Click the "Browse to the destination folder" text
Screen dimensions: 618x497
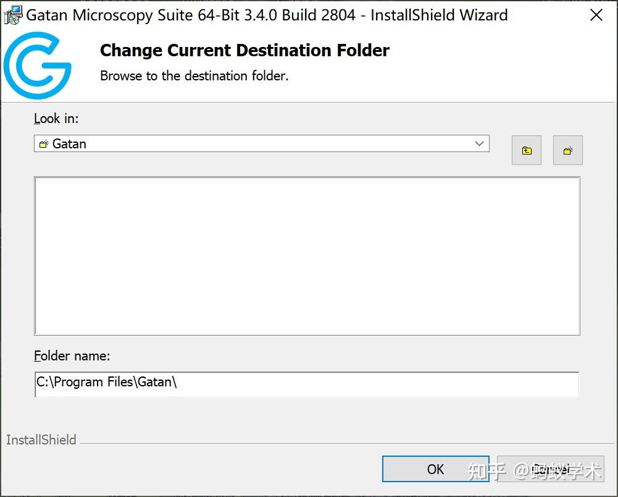pos(194,76)
